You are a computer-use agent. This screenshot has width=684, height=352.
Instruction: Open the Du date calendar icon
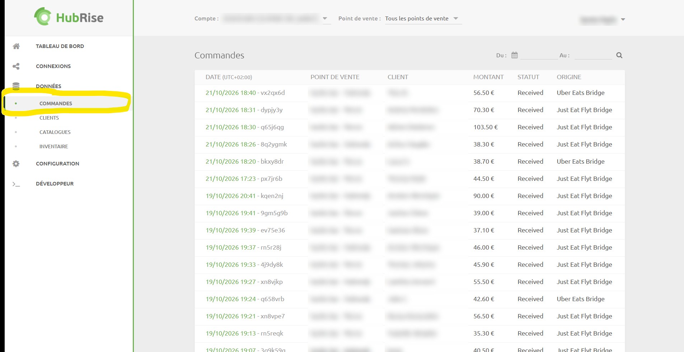(x=515, y=55)
